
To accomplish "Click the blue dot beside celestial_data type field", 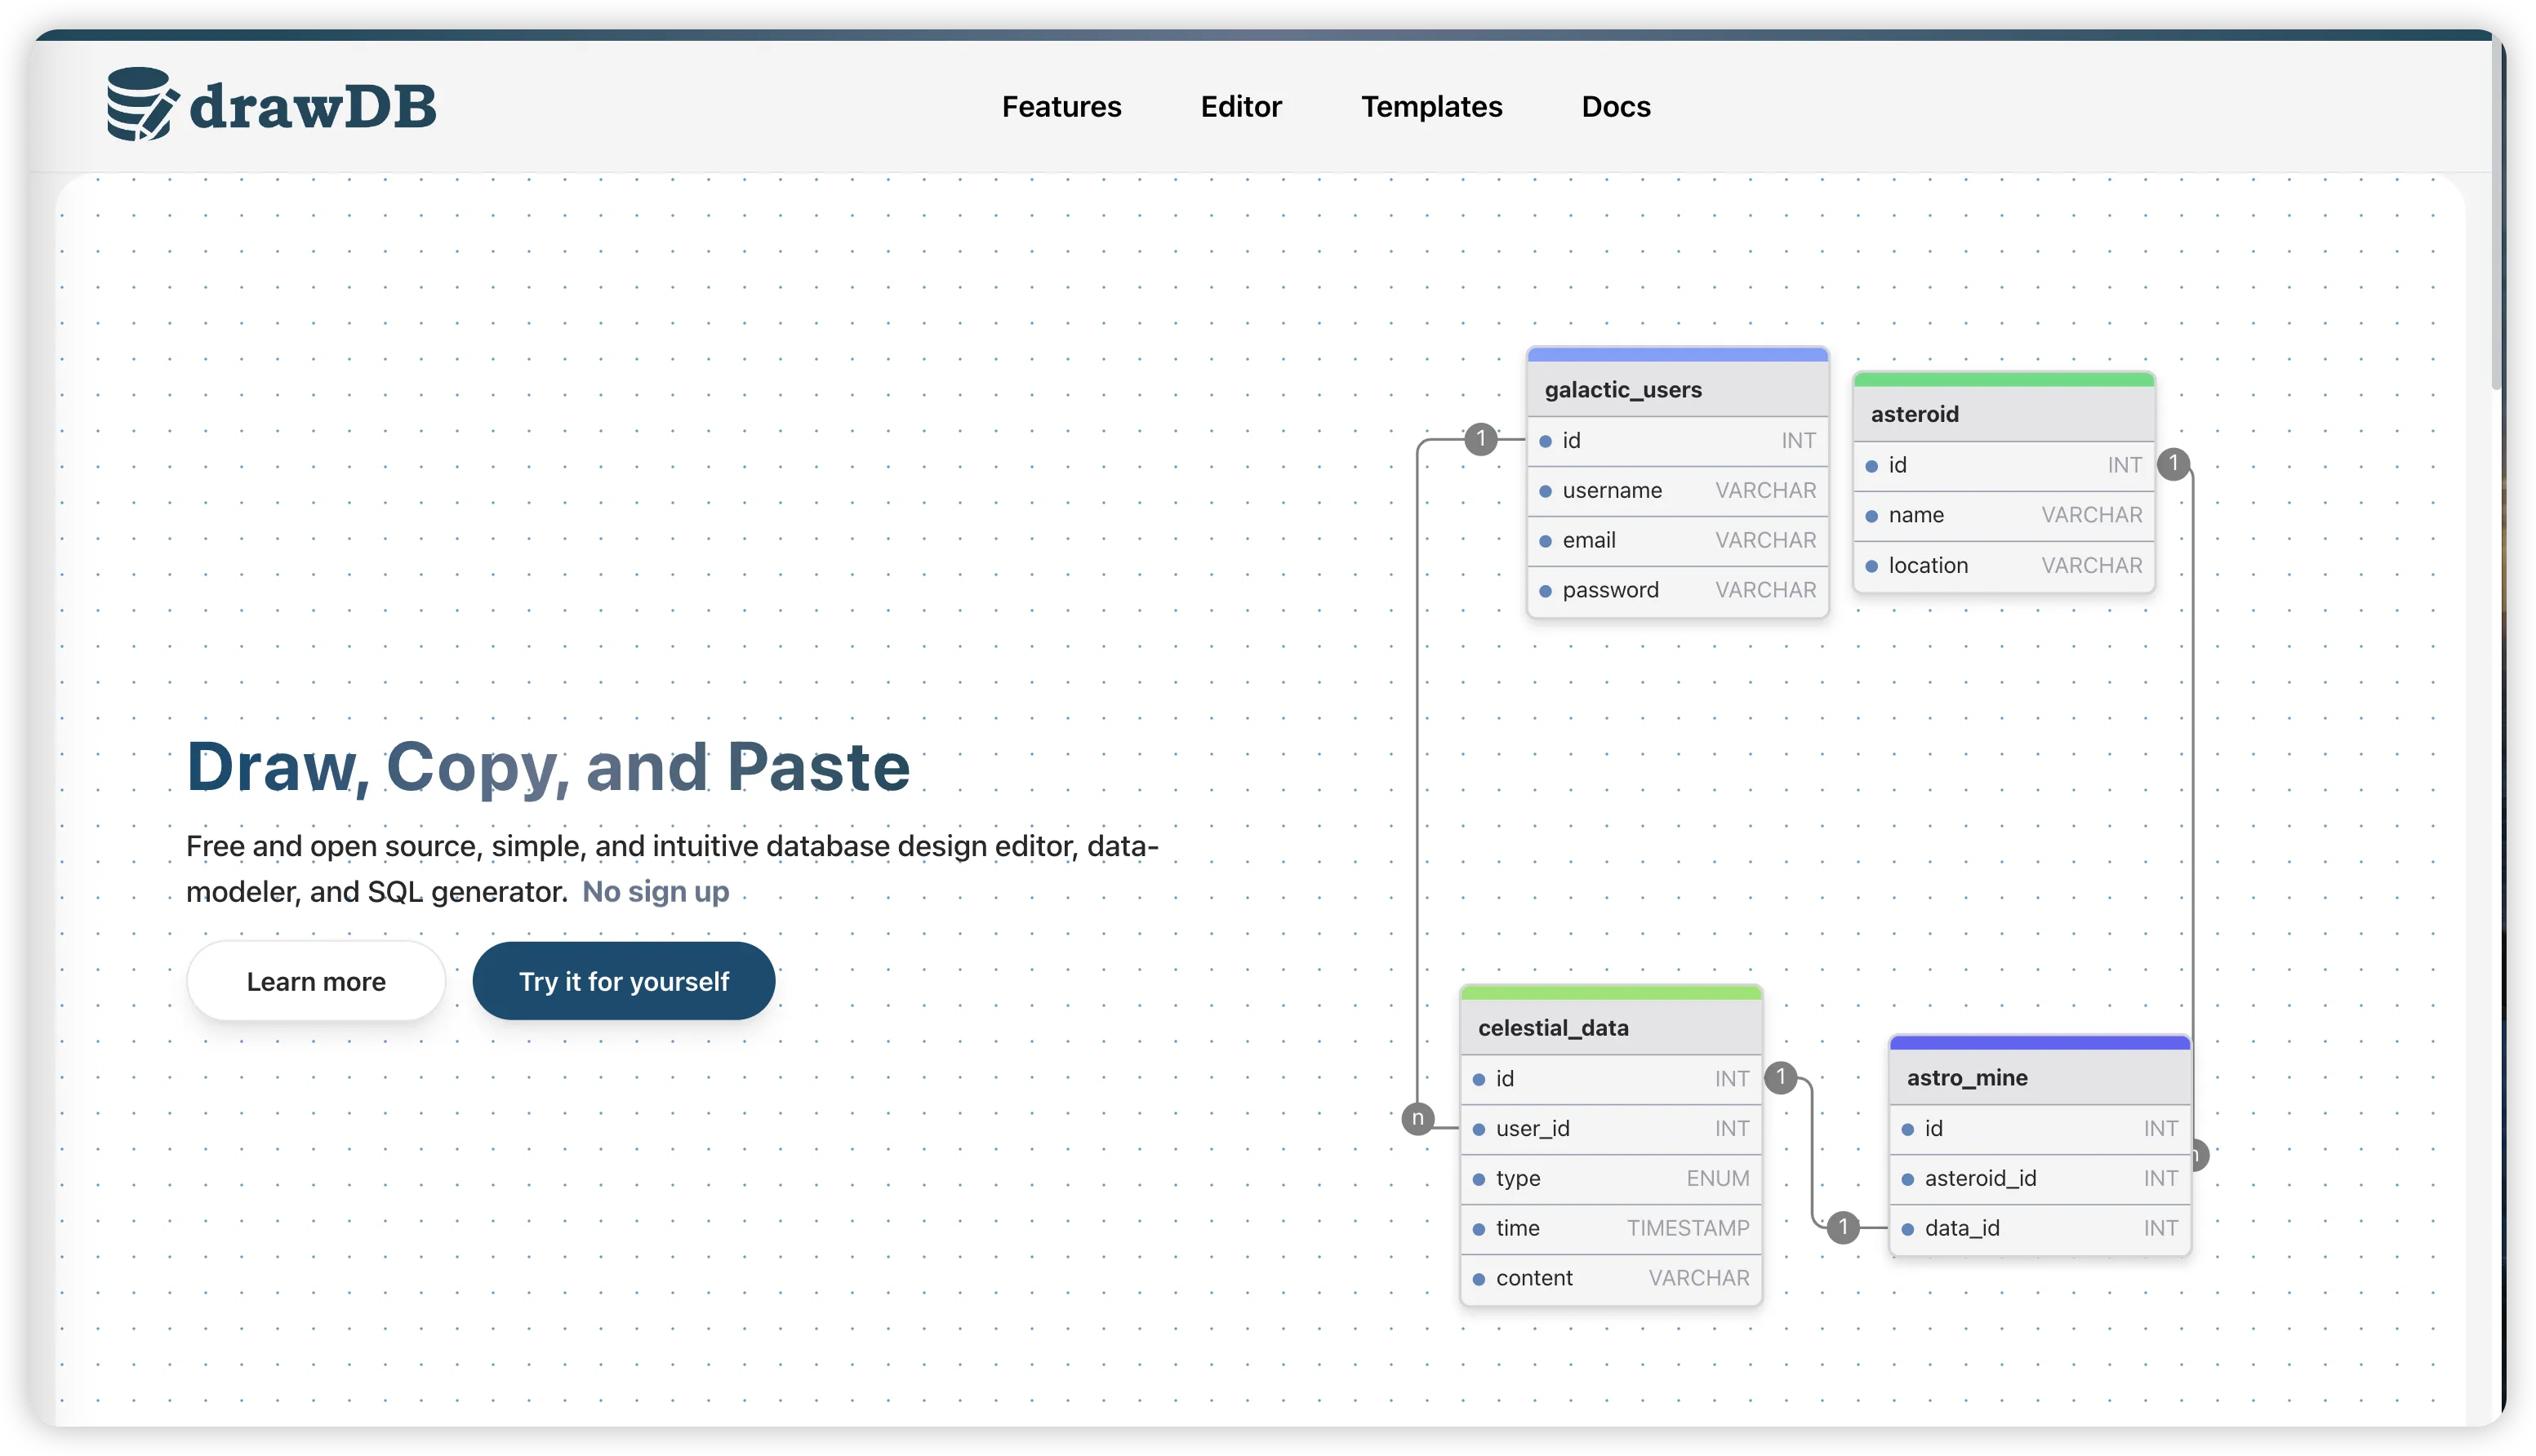I will pos(1479,1179).
